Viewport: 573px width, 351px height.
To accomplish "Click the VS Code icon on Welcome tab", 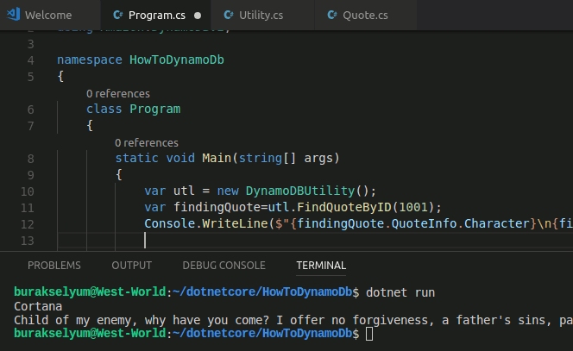I will [x=13, y=15].
